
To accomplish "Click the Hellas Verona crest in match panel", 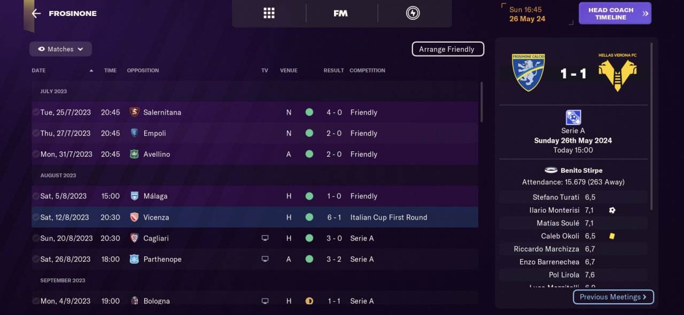I will [617, 72].
